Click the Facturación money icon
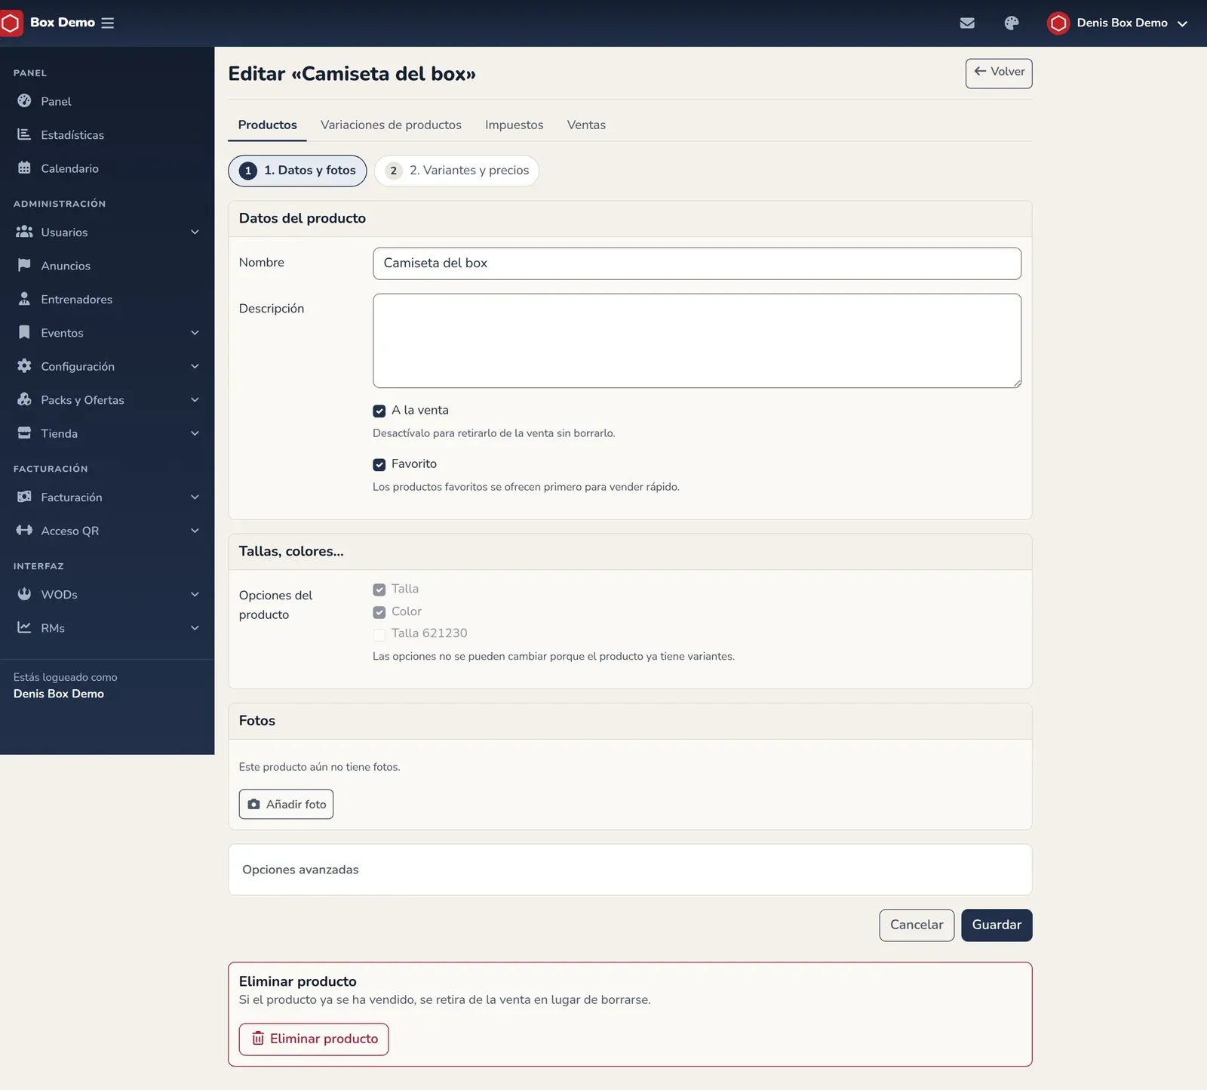1207x1090 pixels. point(24,497)
